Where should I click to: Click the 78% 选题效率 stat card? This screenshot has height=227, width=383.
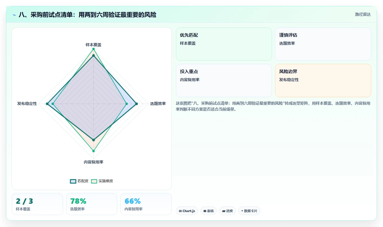[92, 204]
